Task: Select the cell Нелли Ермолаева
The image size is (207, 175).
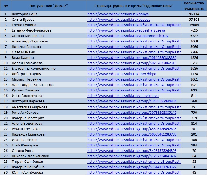Action: click(x=49, y=63)
